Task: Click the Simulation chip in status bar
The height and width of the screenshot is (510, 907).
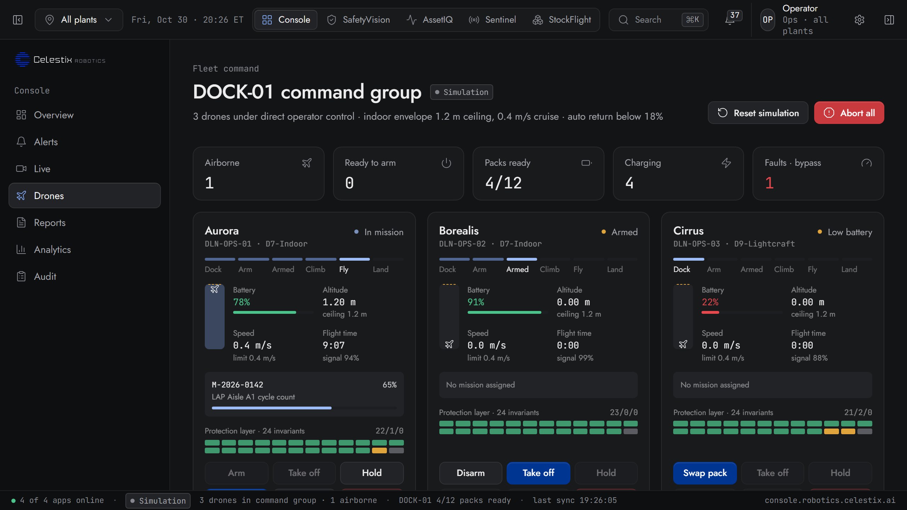Action: [158, 500]
